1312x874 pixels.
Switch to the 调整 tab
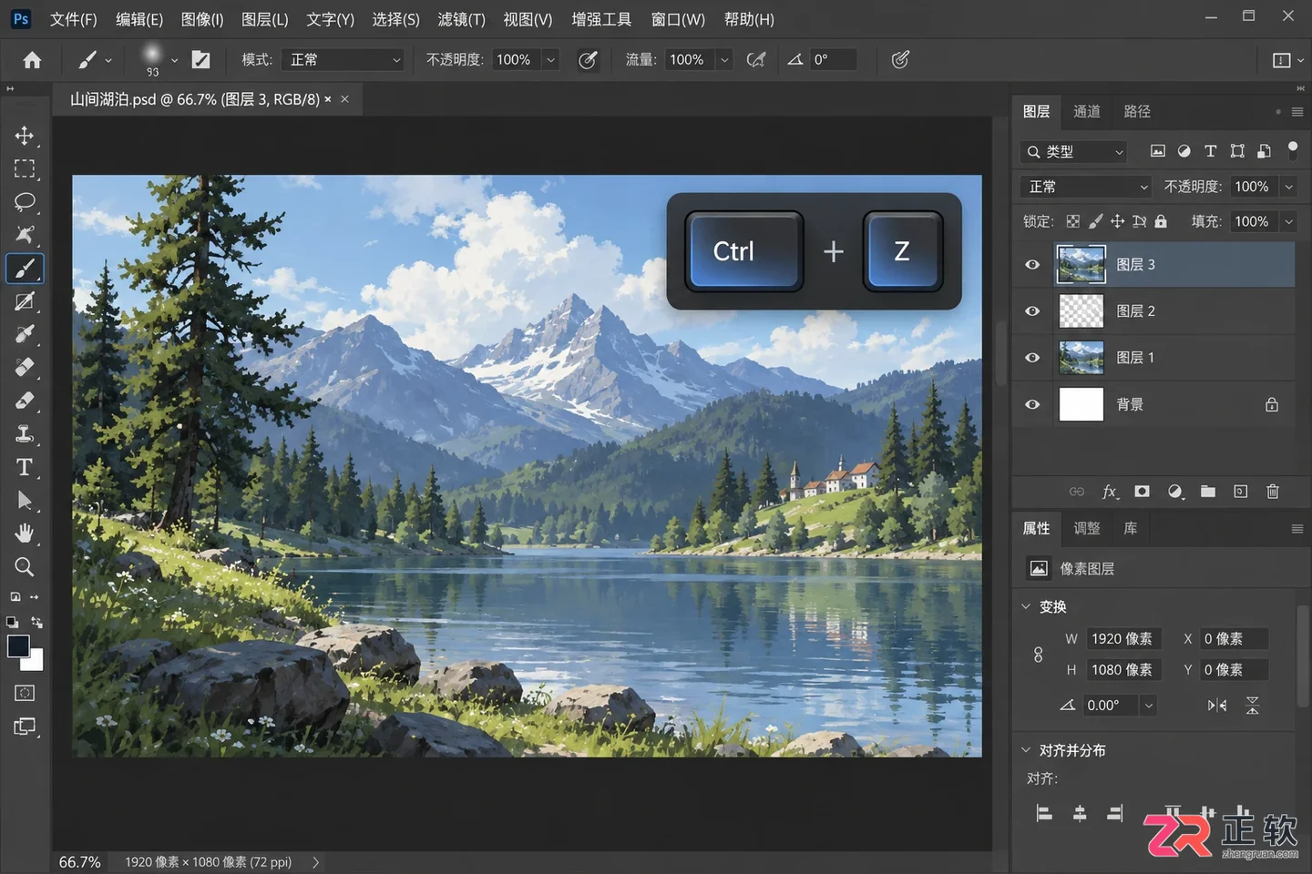pyautogui.click(x=1087, y=529)
